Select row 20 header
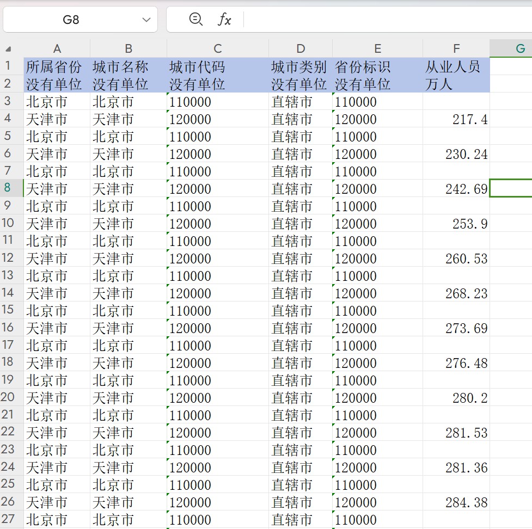Screen dimensions: 532x529 (x=8, y=397)
